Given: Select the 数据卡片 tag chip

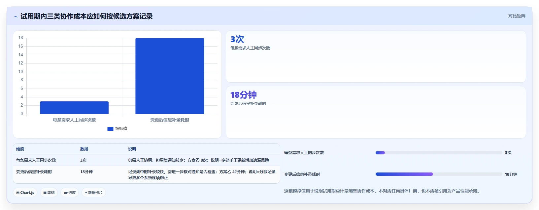Looking at the screenshot, I should (x=94, y=193).
